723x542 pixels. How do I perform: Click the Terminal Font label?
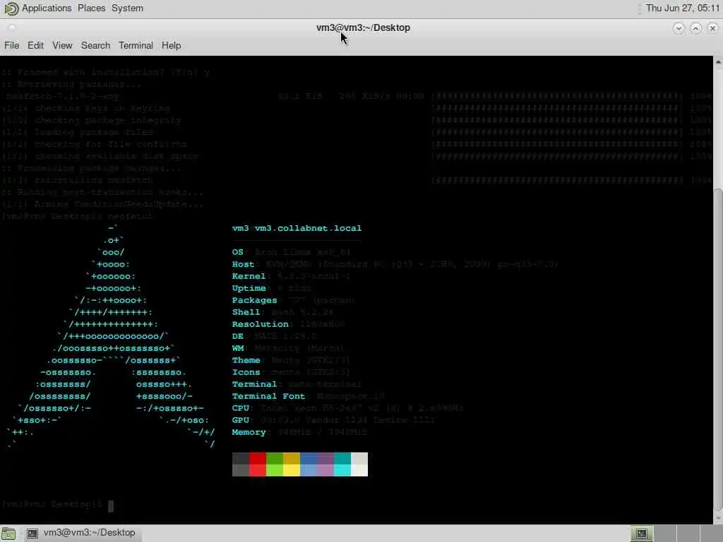point(268,396)
